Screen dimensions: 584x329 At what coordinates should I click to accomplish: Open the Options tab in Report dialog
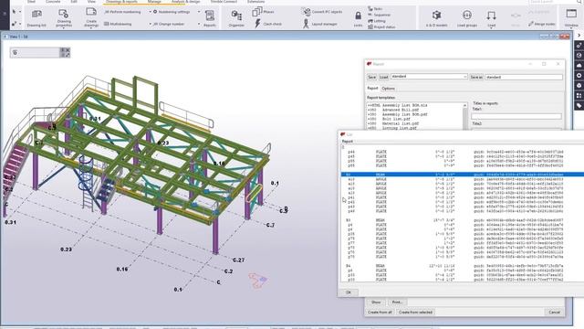(x=388, y=89)
